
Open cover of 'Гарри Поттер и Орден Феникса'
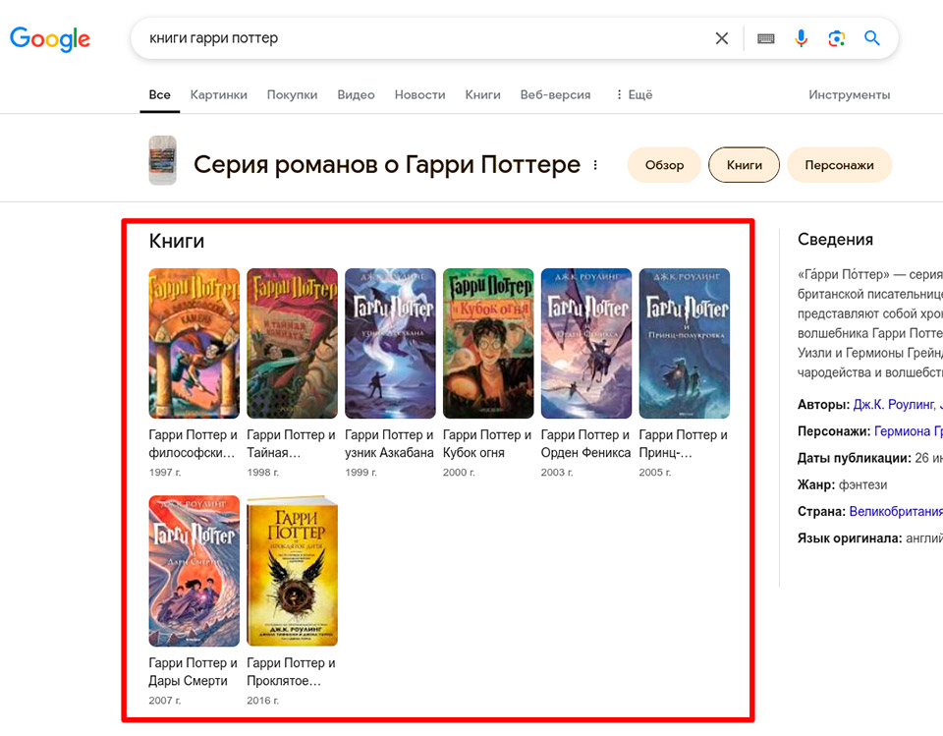[586, 343]
